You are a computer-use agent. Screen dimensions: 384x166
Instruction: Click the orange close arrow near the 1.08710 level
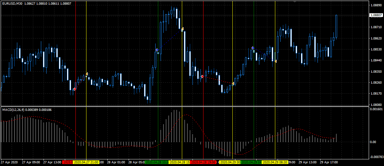coord(182,29)
